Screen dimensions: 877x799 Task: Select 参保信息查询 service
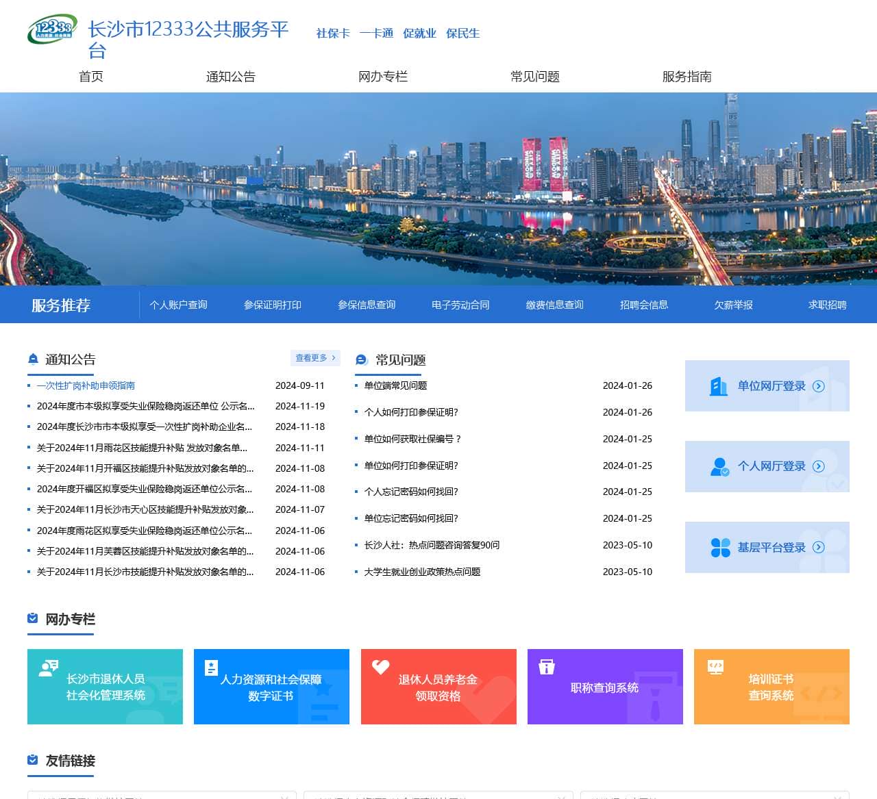pos(367,305)
